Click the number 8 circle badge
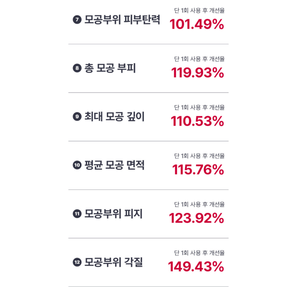 point(77,68)
